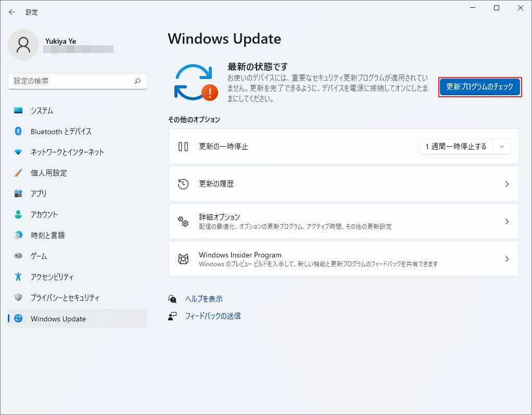Expand the Windows Insider Program entry
The image size is (532, 415).
[506, 259]
